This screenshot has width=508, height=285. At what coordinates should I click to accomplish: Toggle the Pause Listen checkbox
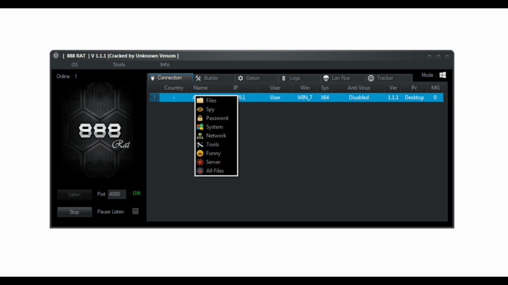(x=135, y=211)
